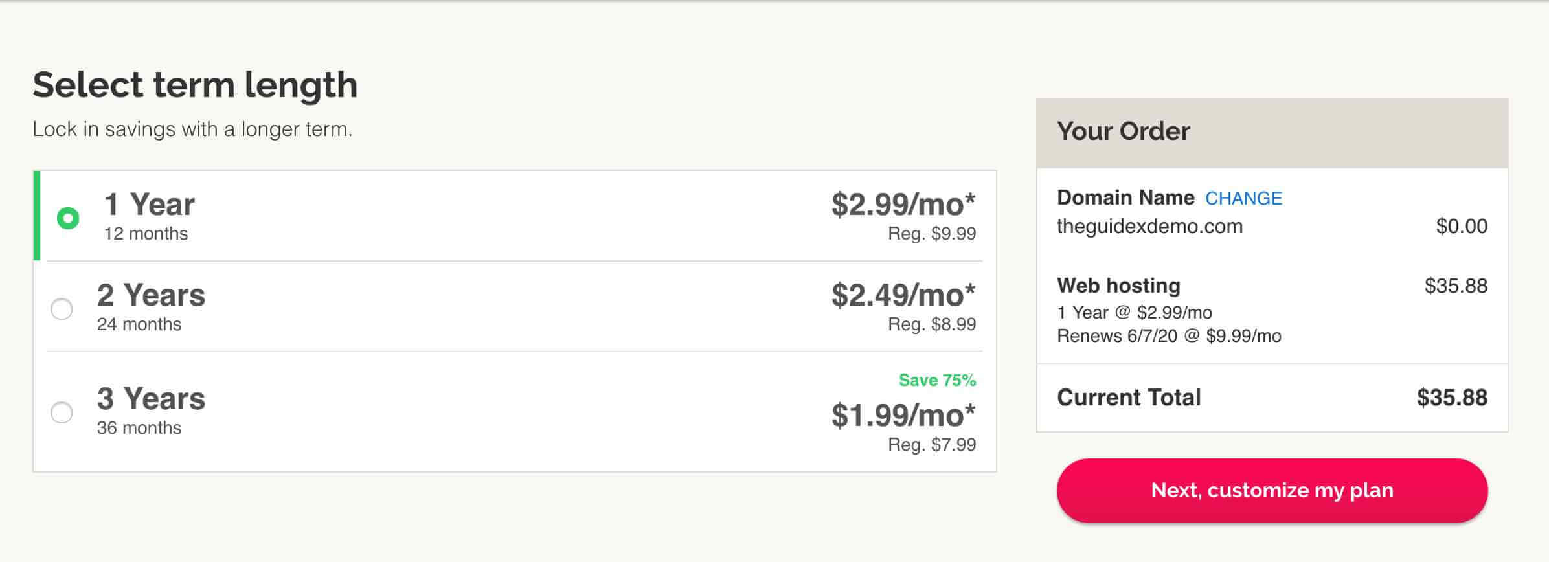The width and height of the screenshot is (1549, 562).
Task: Click the Renews 6/7/20 renewal note
Action: pos(1169,336)
